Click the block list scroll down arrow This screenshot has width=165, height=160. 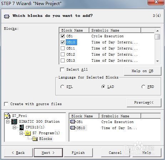click(x=157, y=61)
